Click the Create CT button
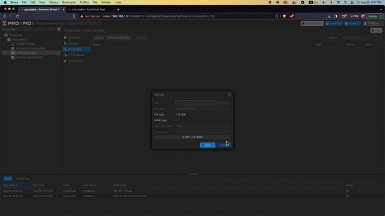Viewport: 385px width, 216px height. click(x=353, y=23)
